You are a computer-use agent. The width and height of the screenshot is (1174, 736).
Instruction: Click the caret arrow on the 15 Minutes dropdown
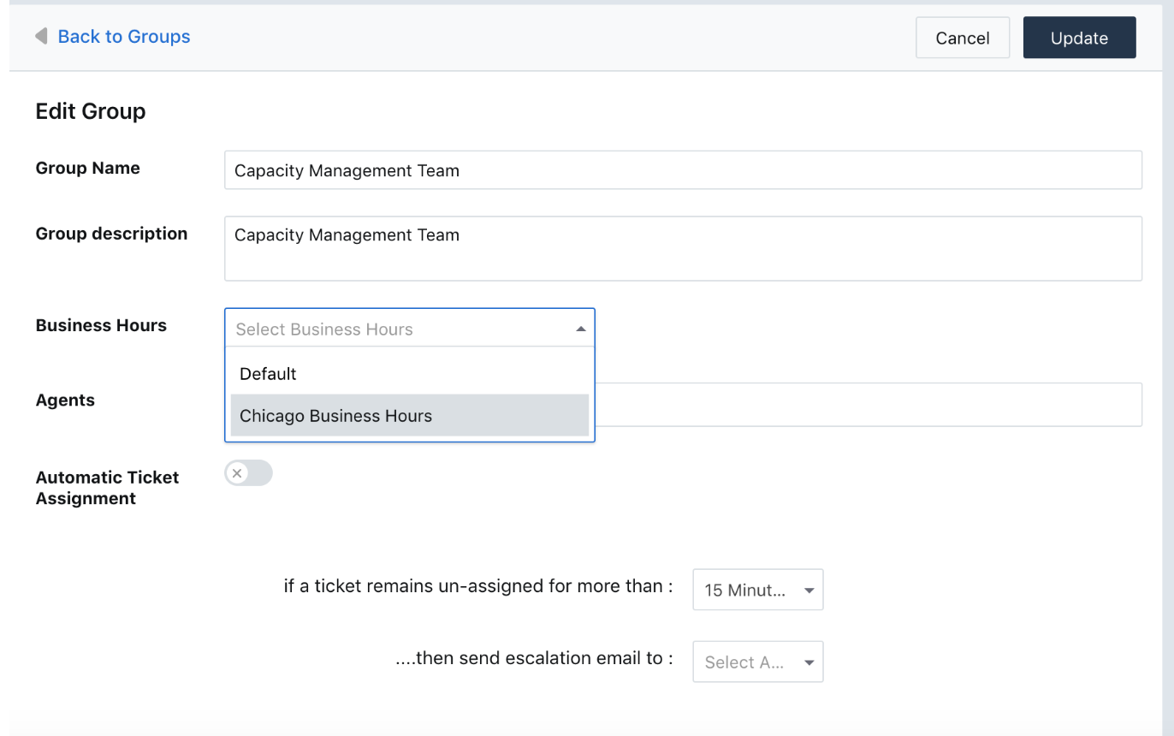809,591
